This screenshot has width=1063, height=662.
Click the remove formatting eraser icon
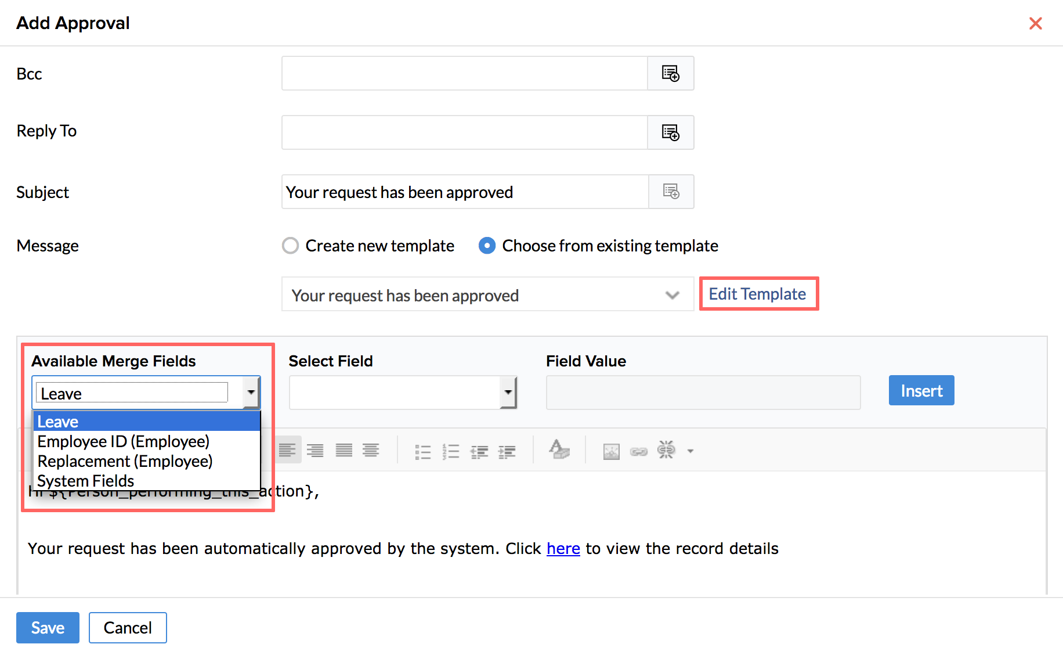559,450
